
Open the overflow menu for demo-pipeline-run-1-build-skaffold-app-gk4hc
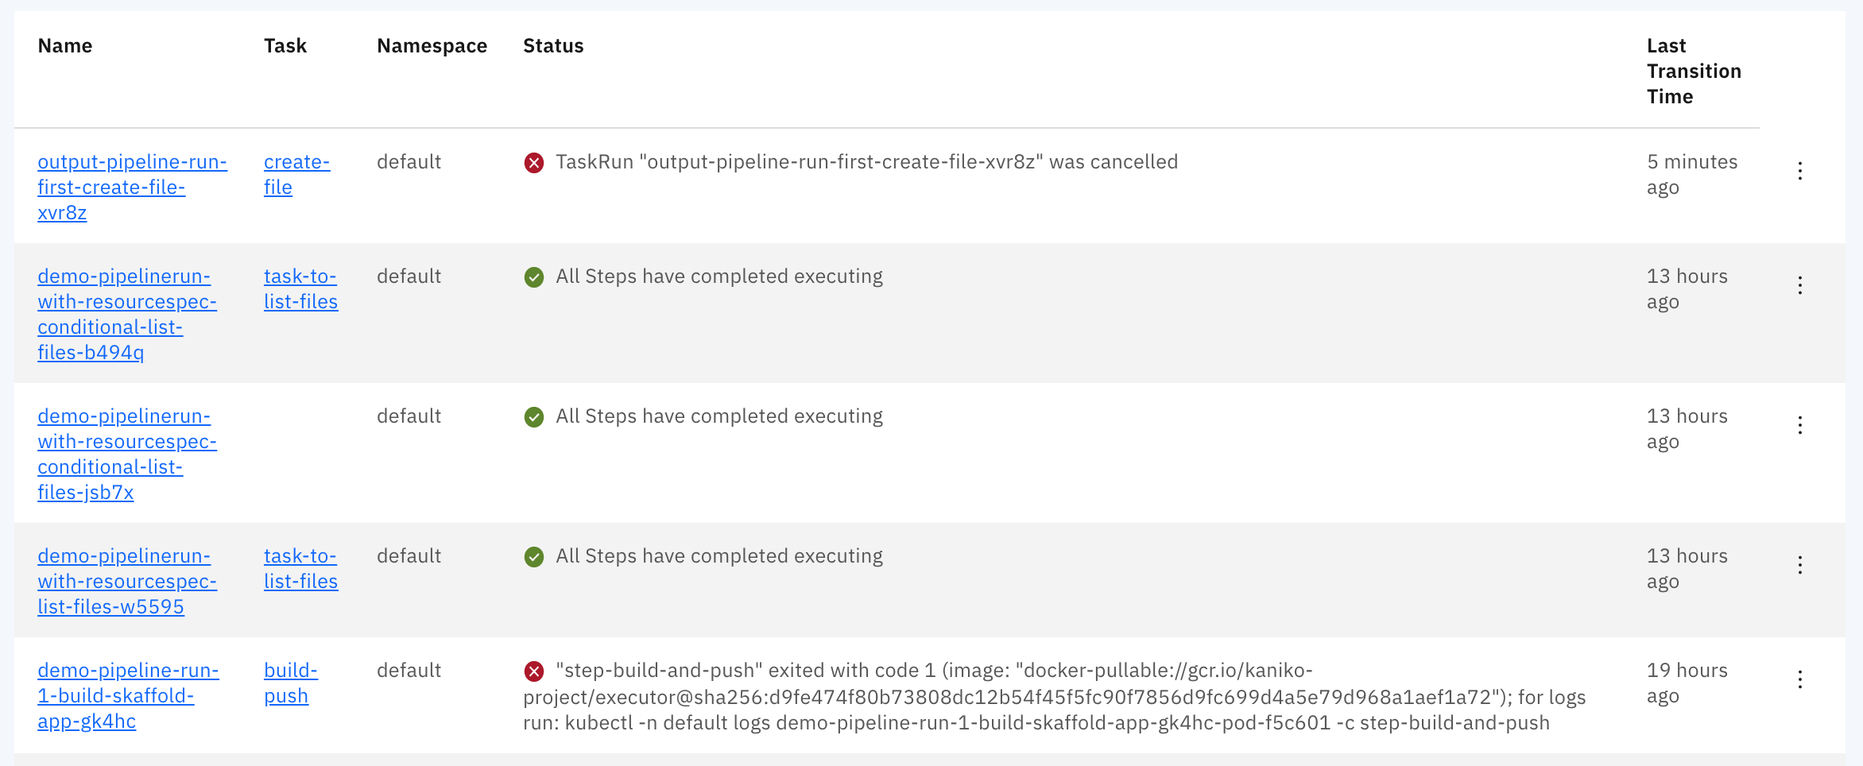pyautogui.click(x=1800, y=678)
